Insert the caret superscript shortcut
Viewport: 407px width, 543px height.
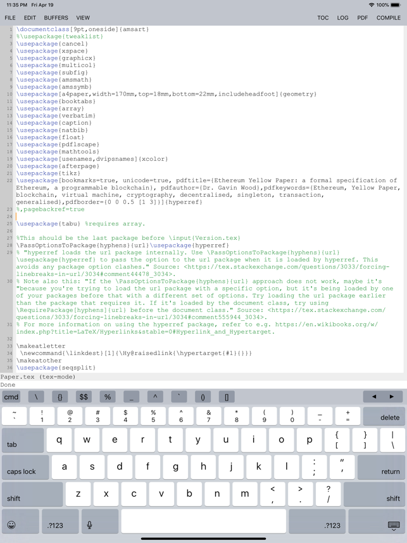pos(155,397)
